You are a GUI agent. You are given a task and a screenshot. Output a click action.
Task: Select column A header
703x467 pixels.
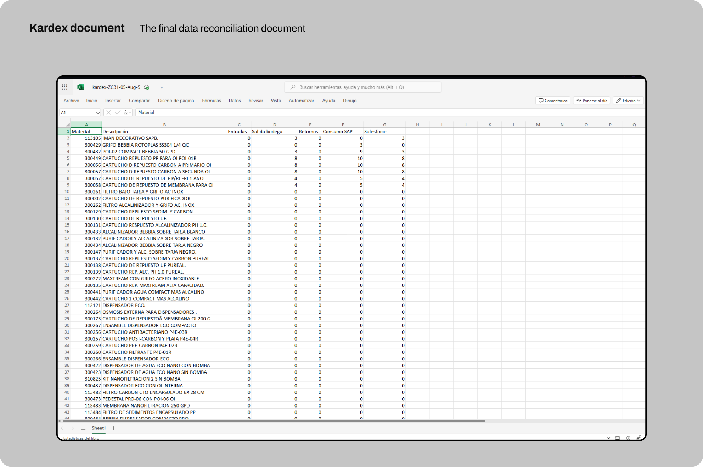click(86, 125)
